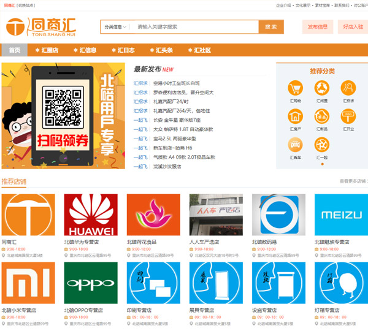The image size is (368, 331).
Task: Open the OPPO green logo store tile
Action: tap(91, 283)
